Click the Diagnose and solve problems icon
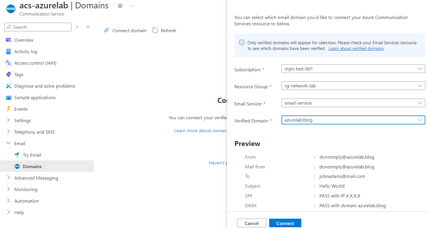 8,86
